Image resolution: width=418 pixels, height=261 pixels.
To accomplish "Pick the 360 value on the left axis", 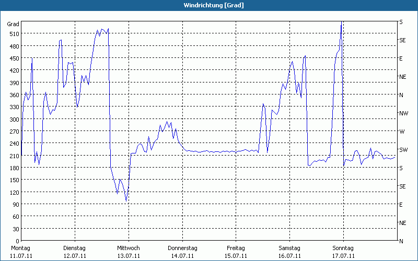I will 15,95.
